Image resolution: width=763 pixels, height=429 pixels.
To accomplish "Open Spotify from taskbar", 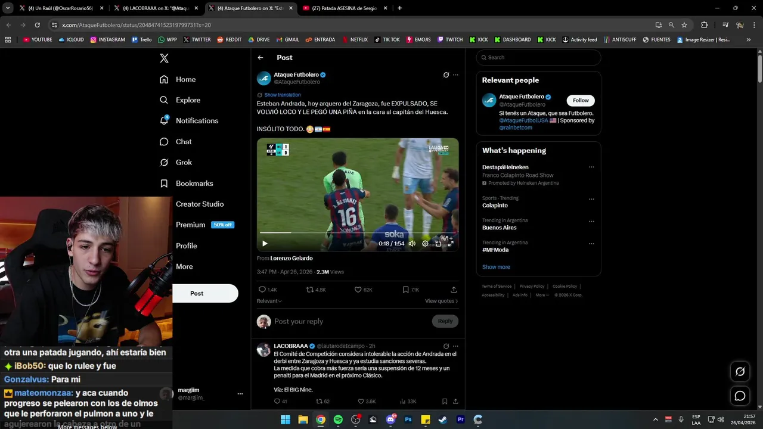I will point(338,419).
